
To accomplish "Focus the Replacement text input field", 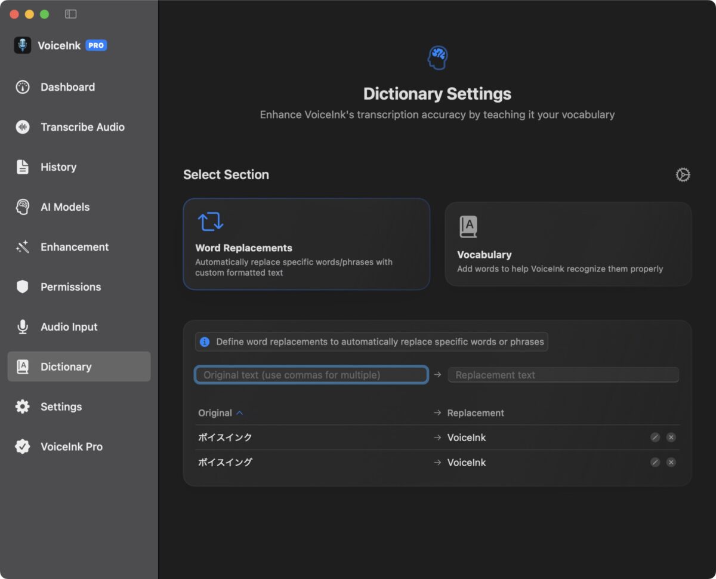I will point(563,375).
